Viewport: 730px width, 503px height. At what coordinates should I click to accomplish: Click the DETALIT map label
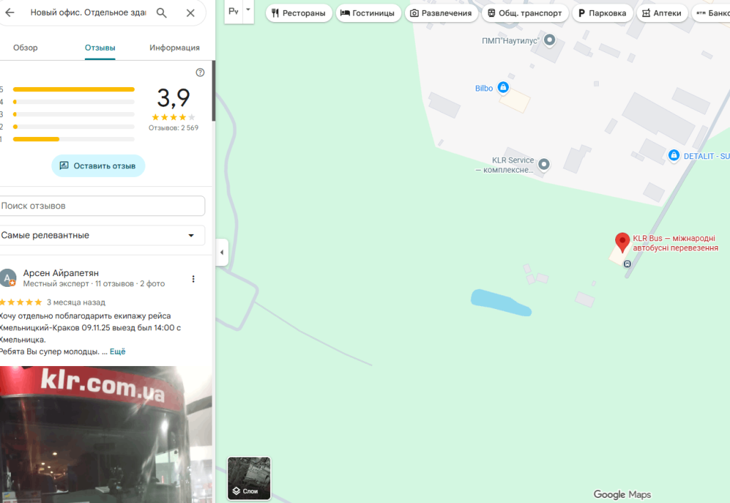[706, 156]
